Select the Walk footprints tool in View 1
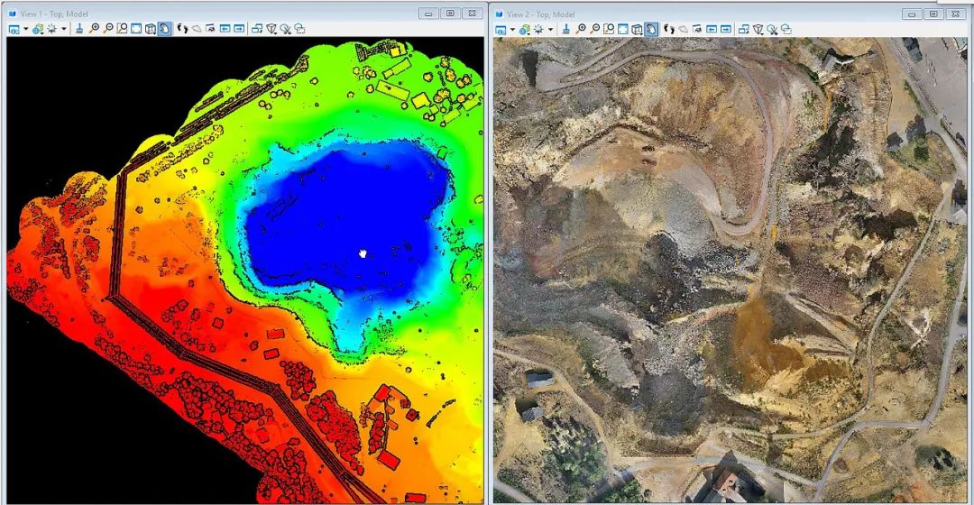This screenshot has height=505, width=974. pos(182,29)
